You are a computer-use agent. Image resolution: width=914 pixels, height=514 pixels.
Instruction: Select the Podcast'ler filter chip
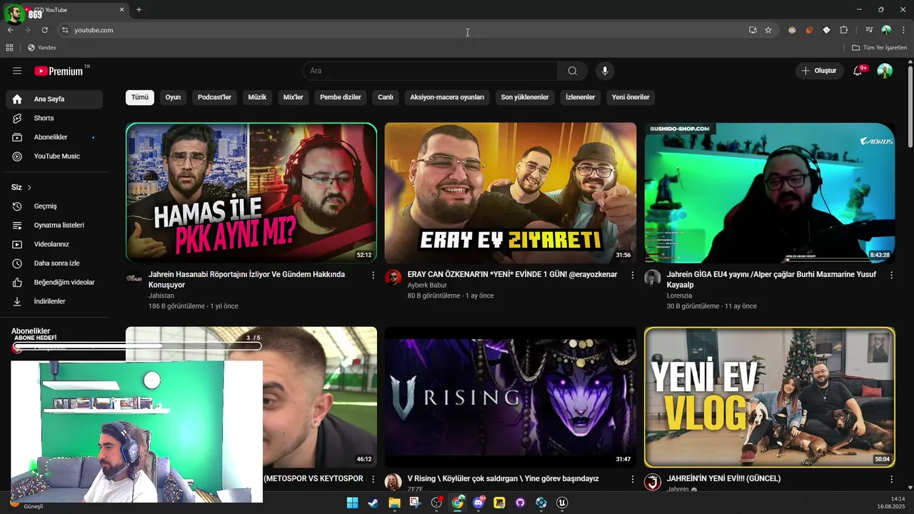(x=214, y=97)
